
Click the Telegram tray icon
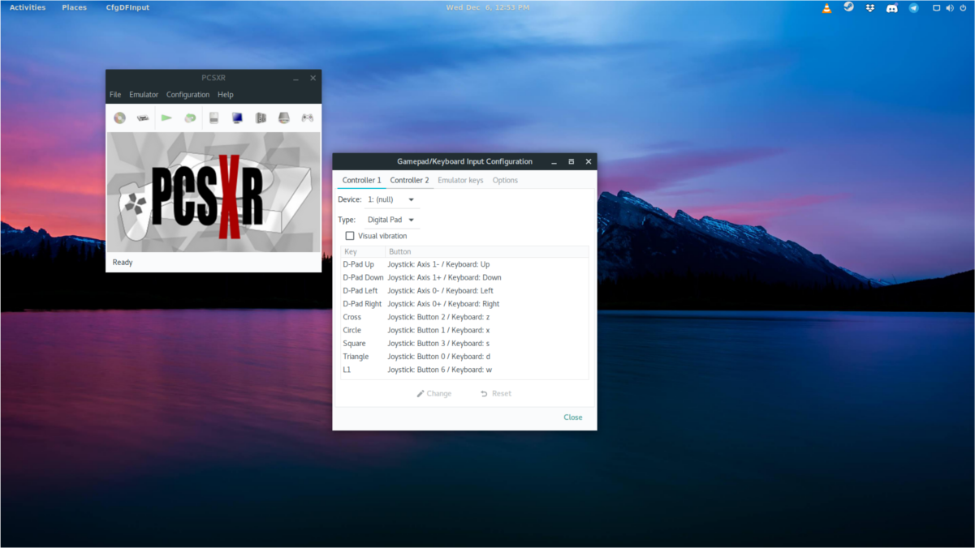click(913, 8)
